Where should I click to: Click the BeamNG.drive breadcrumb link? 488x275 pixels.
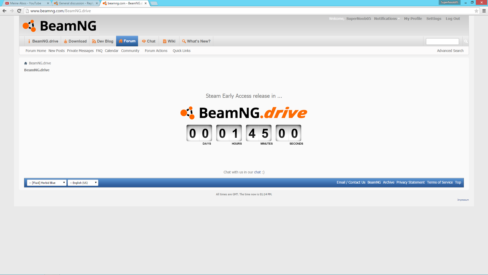click(x=40, y=63)
